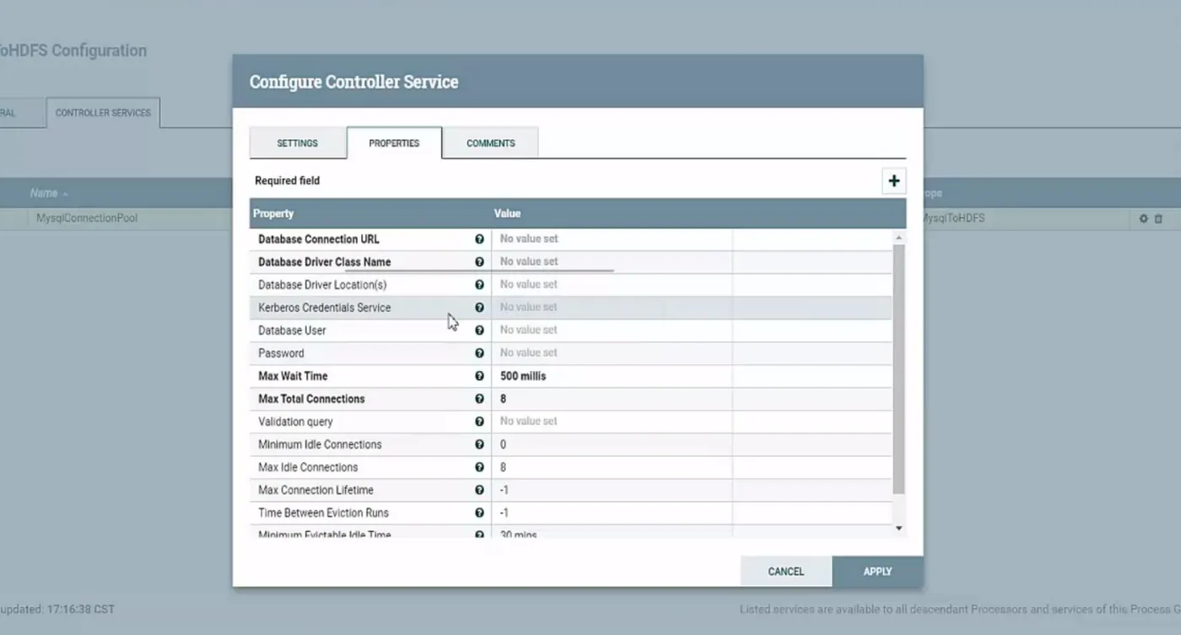Viewport: 1181px width, 635px height.
Task: Edit Database Driver Class Name value
Action: [612, 262]
